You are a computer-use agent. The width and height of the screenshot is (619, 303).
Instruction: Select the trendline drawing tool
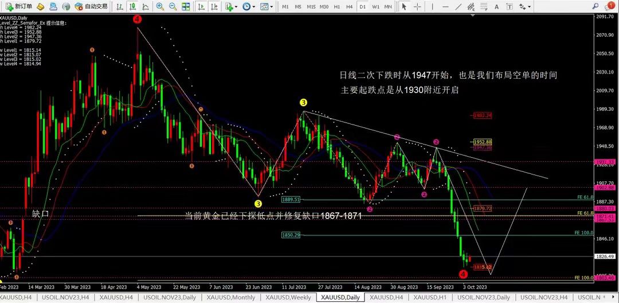[x=458, y=7]
